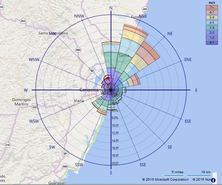Click the 20,0% ring label
The height and width of the screenshot is (185, 222).
coord(115,163)
